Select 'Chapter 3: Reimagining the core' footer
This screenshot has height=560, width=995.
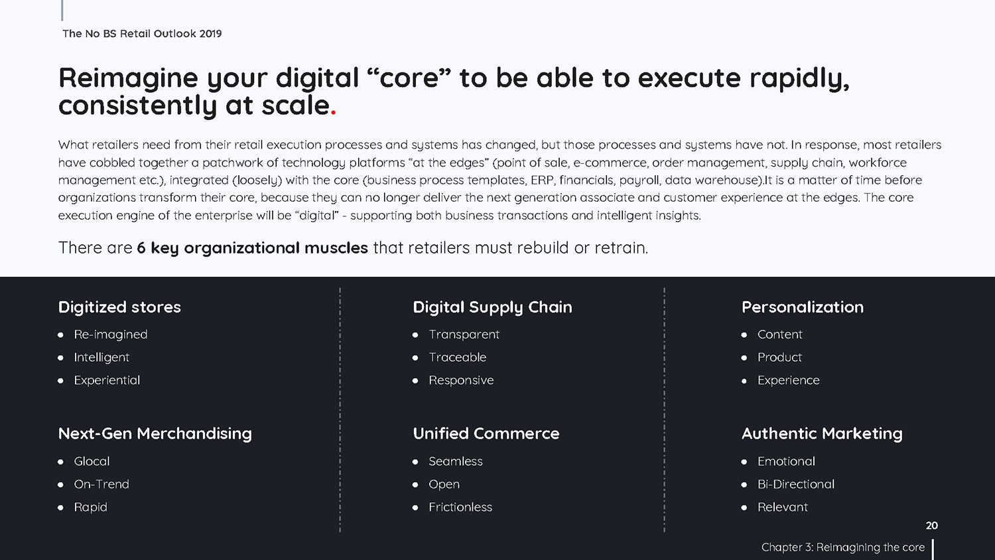842,547
